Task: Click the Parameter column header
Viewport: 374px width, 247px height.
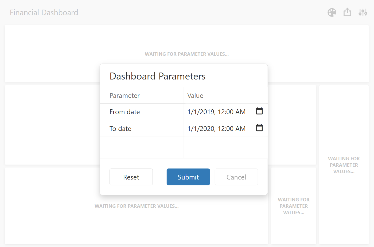Action: point(124,95)
